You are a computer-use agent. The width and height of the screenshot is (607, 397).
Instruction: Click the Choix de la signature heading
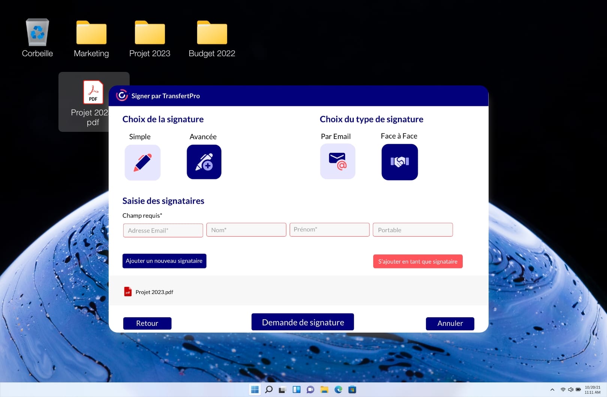point(163,119)
